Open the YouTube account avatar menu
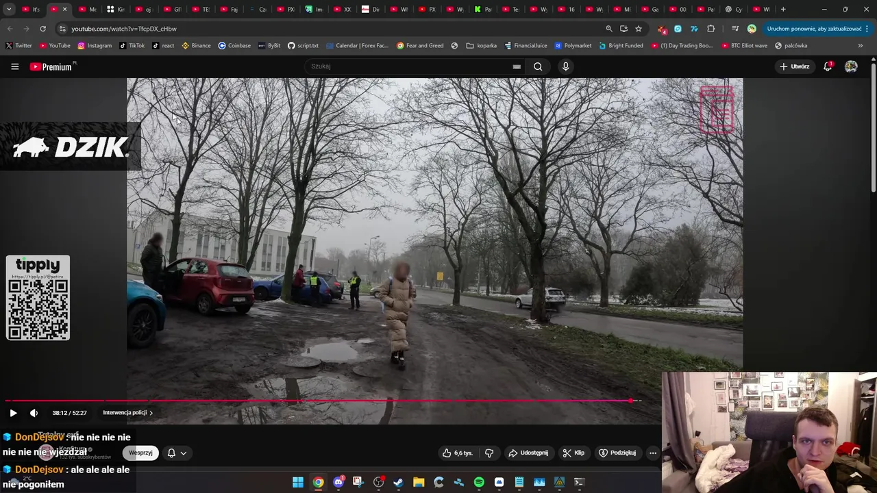Viewport: 877px width, 493px height. pos(851,66)
